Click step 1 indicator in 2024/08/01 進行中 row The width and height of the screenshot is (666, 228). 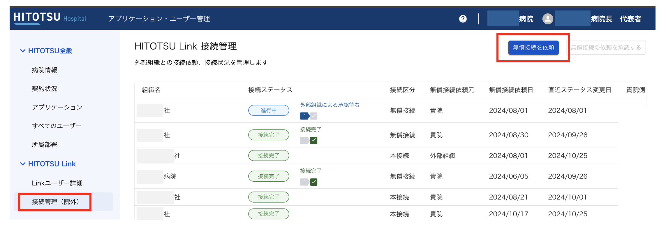click(304, 116)
